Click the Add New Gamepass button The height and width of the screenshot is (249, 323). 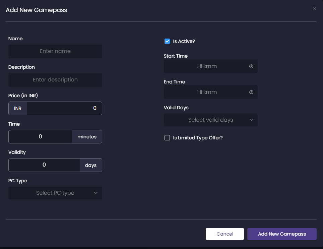(282, 234)
